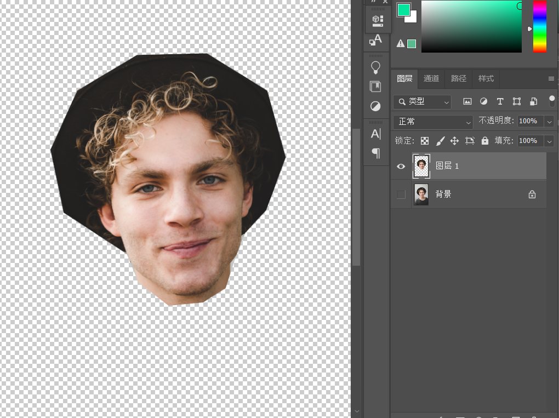The image size is (559, 418).
Task: Show the 背景 layer visibility box
Action: point(401,194)
